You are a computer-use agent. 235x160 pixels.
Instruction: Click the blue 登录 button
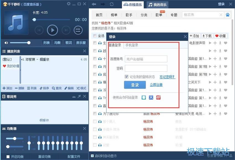click(x=135, y=85)
